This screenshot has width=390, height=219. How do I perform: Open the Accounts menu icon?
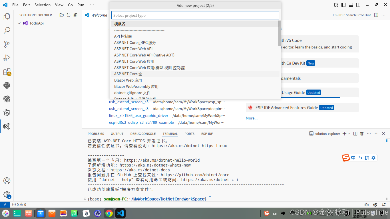point(7,181)
